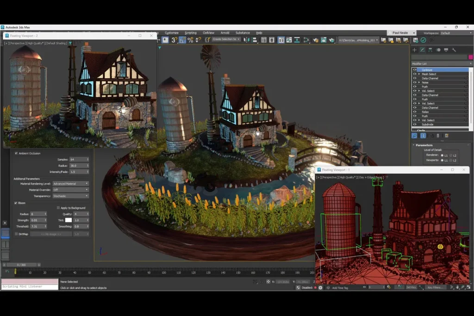Click the Mirror tool icon

[246, 40]
